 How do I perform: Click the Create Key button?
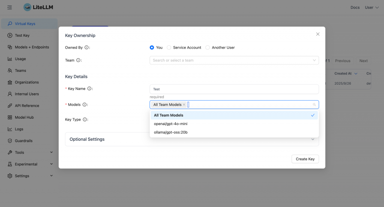pos(305,159)
